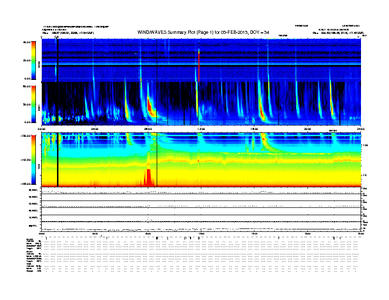Image resolution: width=389 pixels, height=300 pixels.
Task: Click the 30.00 label on RAD1 color bar
Action: (27, 104)
